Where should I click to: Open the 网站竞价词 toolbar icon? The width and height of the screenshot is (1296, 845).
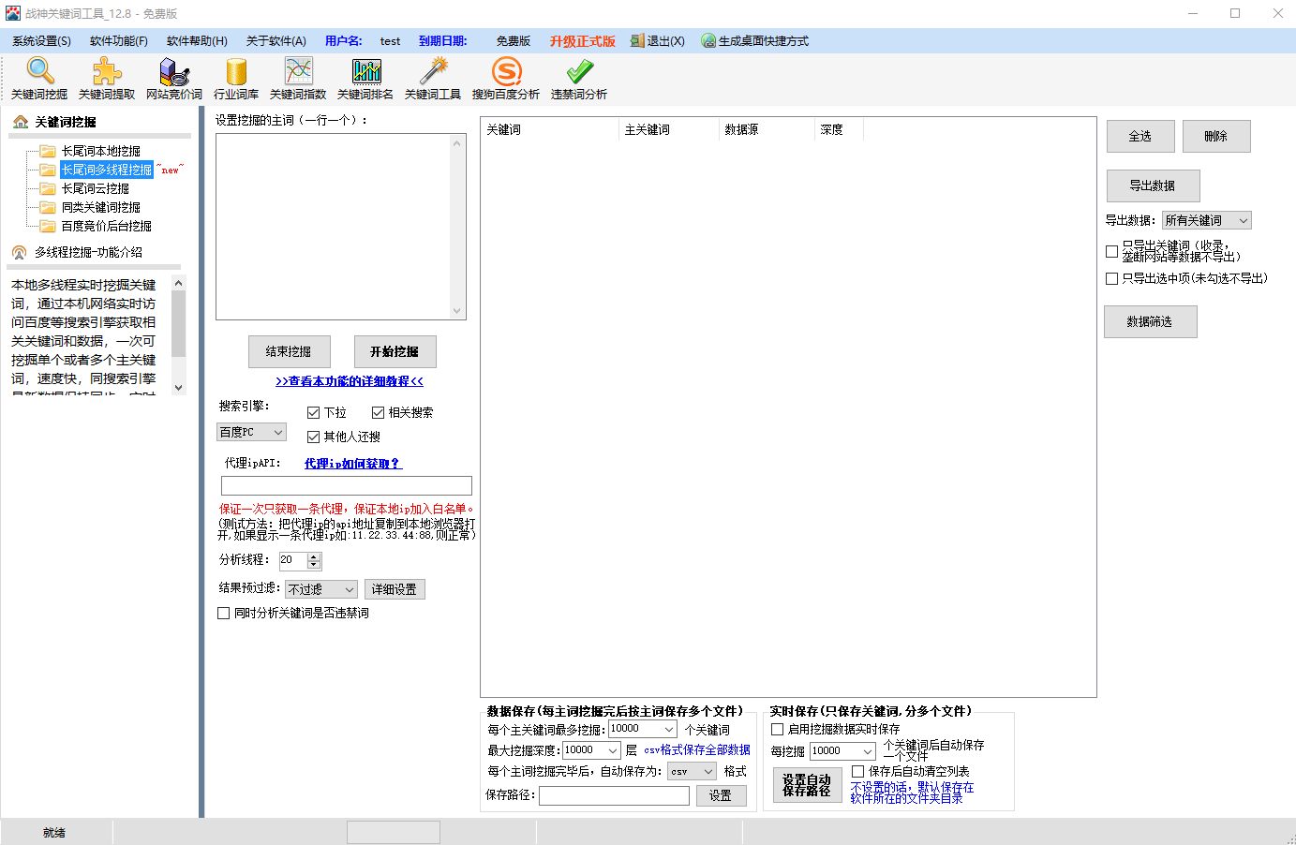(174, 71)
